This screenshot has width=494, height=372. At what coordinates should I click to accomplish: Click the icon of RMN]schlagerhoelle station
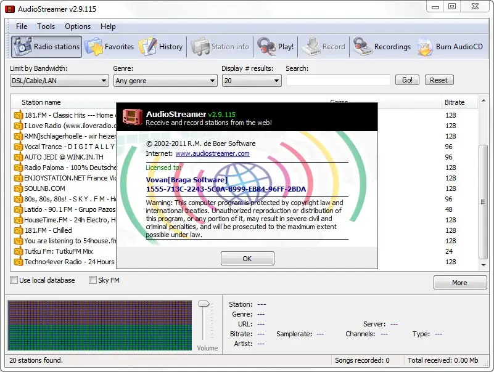pyautogui.click(x=19, y=136)
